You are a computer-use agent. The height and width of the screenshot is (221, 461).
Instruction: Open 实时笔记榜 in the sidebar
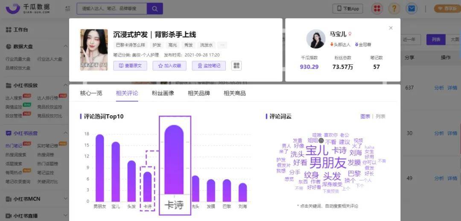(48, 146)
